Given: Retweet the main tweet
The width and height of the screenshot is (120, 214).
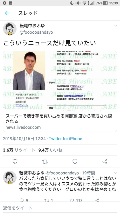Looking at the screenshot, I should tap(45, 162).
